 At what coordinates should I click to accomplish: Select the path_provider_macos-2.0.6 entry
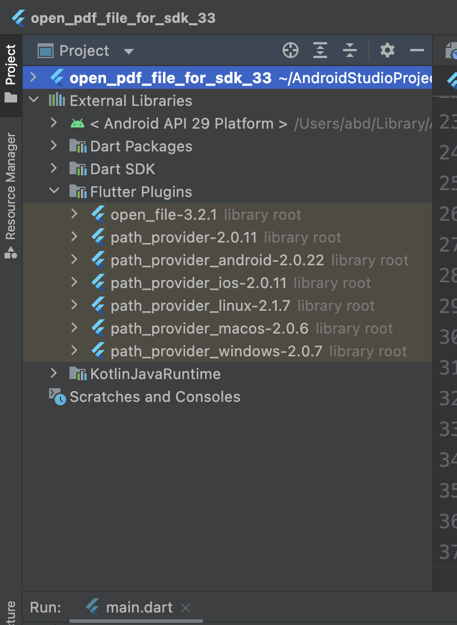(227, 328)
